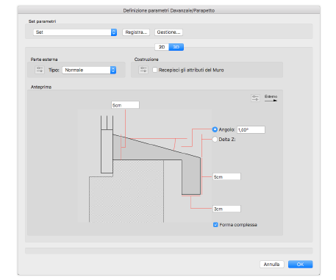Click the Costruzione label

tap(146, 60)
